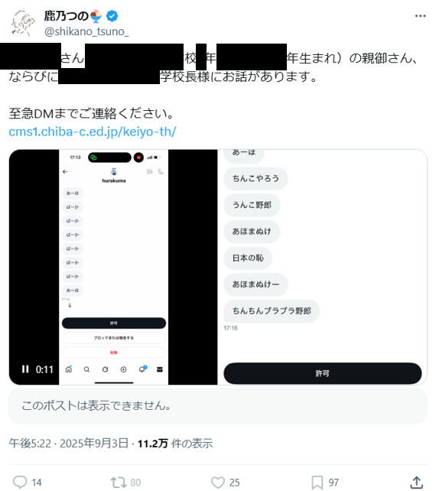
Task: Tap the large 許可 button
Action: pos(322,373)
